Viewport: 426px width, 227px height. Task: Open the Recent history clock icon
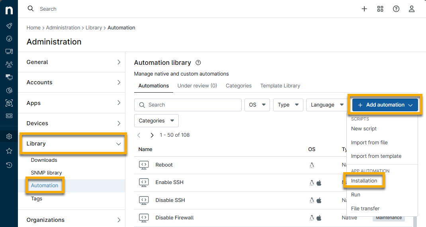coord(9,165)
